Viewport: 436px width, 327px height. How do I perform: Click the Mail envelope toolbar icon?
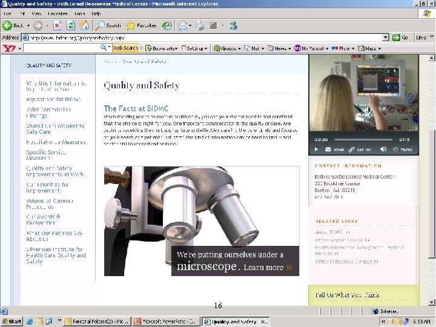point(183,25)
